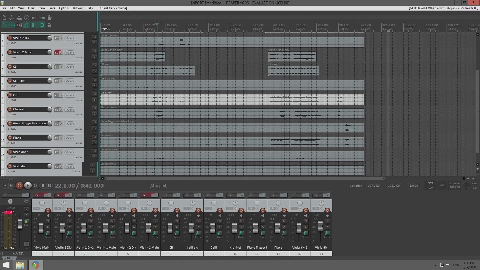Toggle grid lines toolbar icon
Viewport: 480px width, 270px height.
(x=34, y=25)
